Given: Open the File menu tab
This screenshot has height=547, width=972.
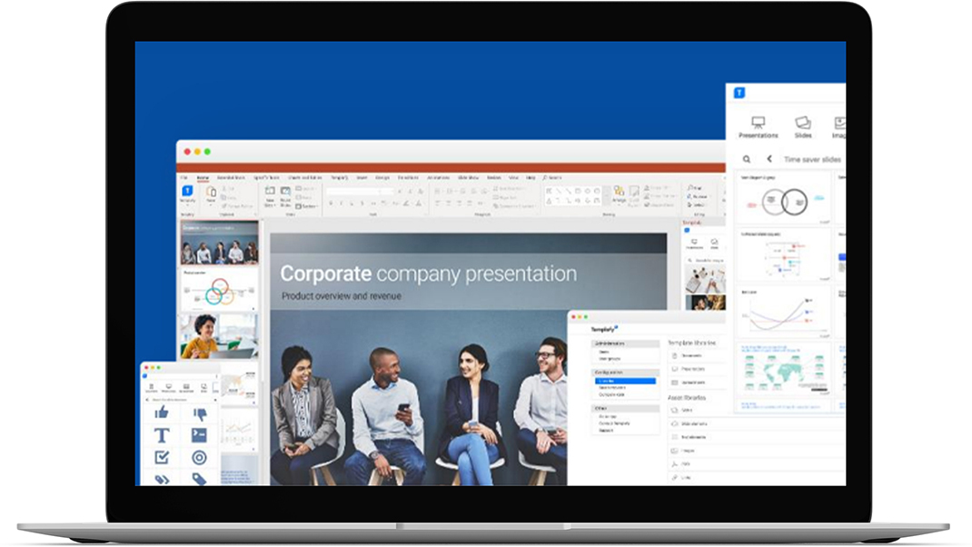Looking at the screenshot, I should [x=183, y=178].
